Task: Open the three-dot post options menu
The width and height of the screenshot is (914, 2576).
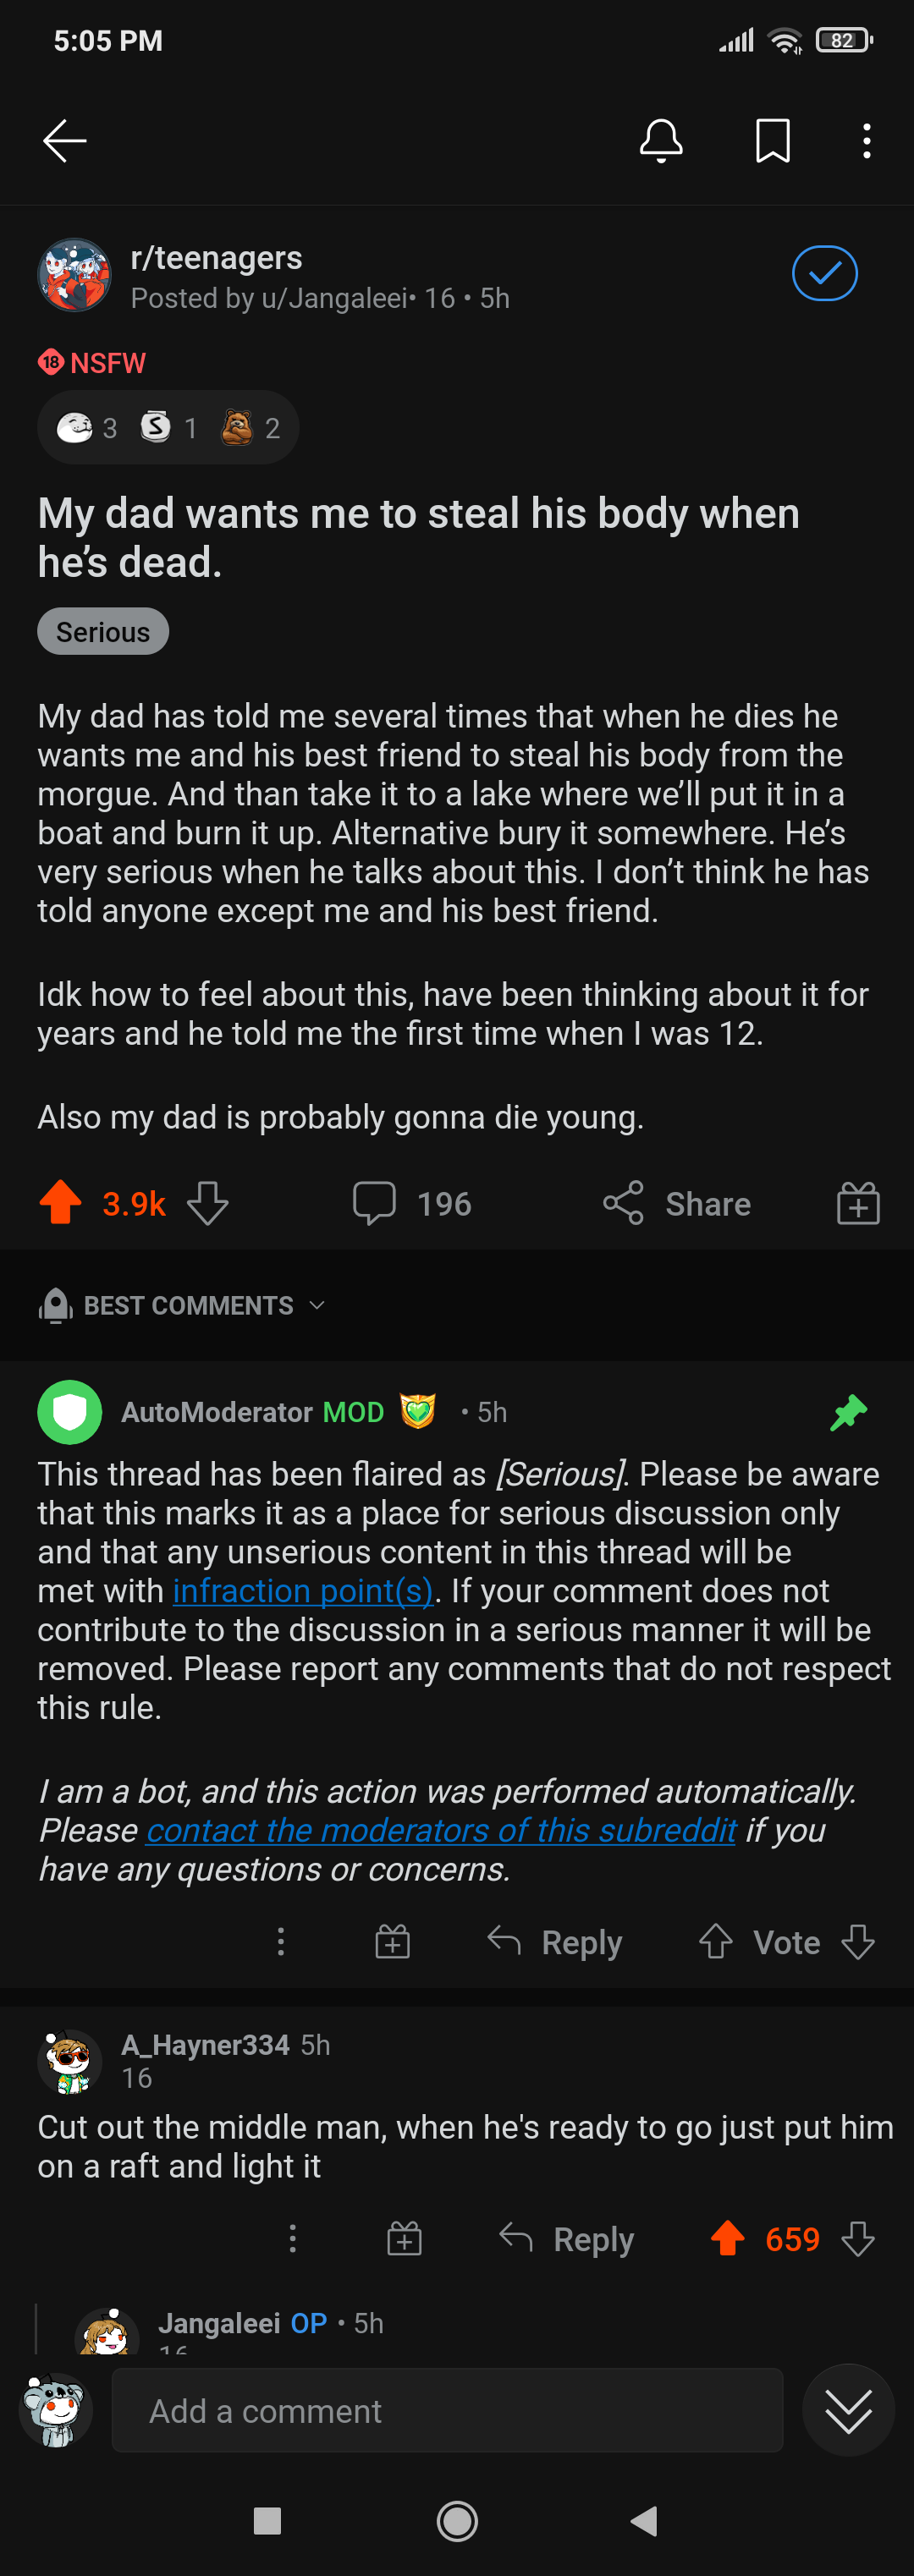Action: [866, 141]
